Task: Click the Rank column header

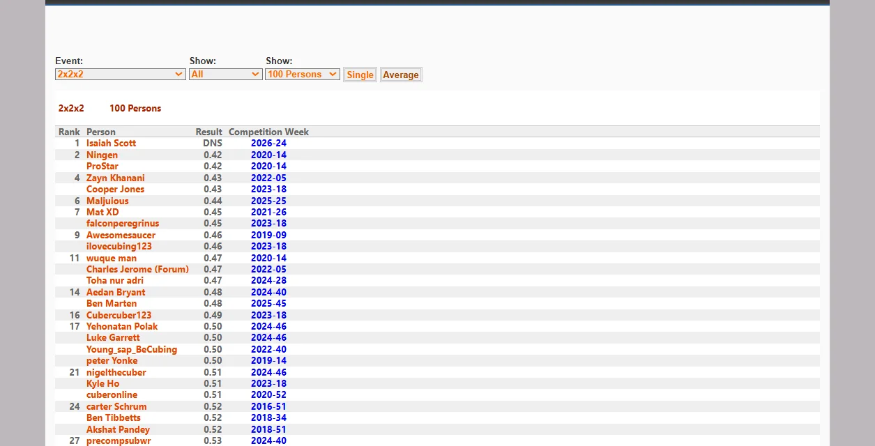Action: point(69,132)
